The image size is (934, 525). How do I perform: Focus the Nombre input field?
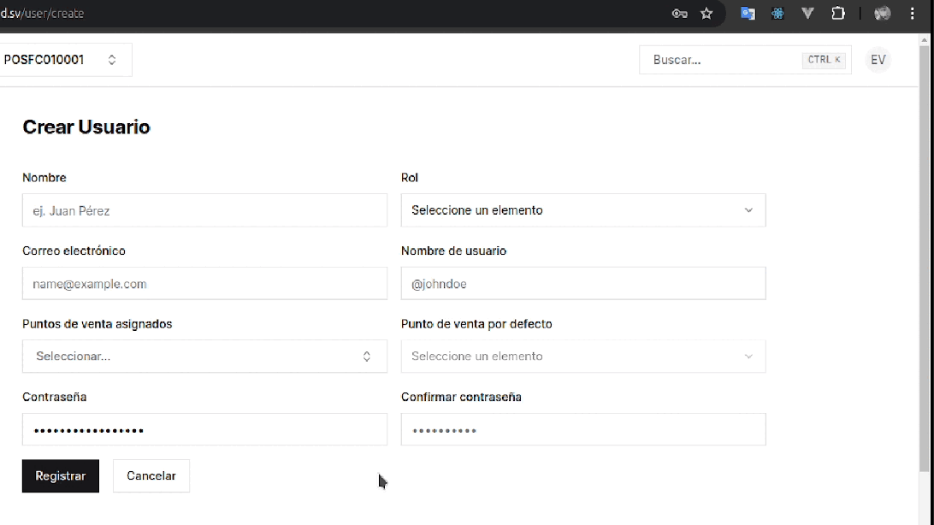tap(204, 209)
